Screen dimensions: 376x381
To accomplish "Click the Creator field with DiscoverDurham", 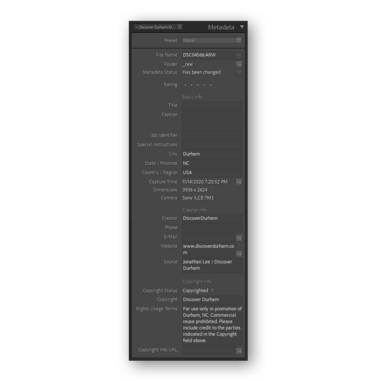I will coord(212,218).
